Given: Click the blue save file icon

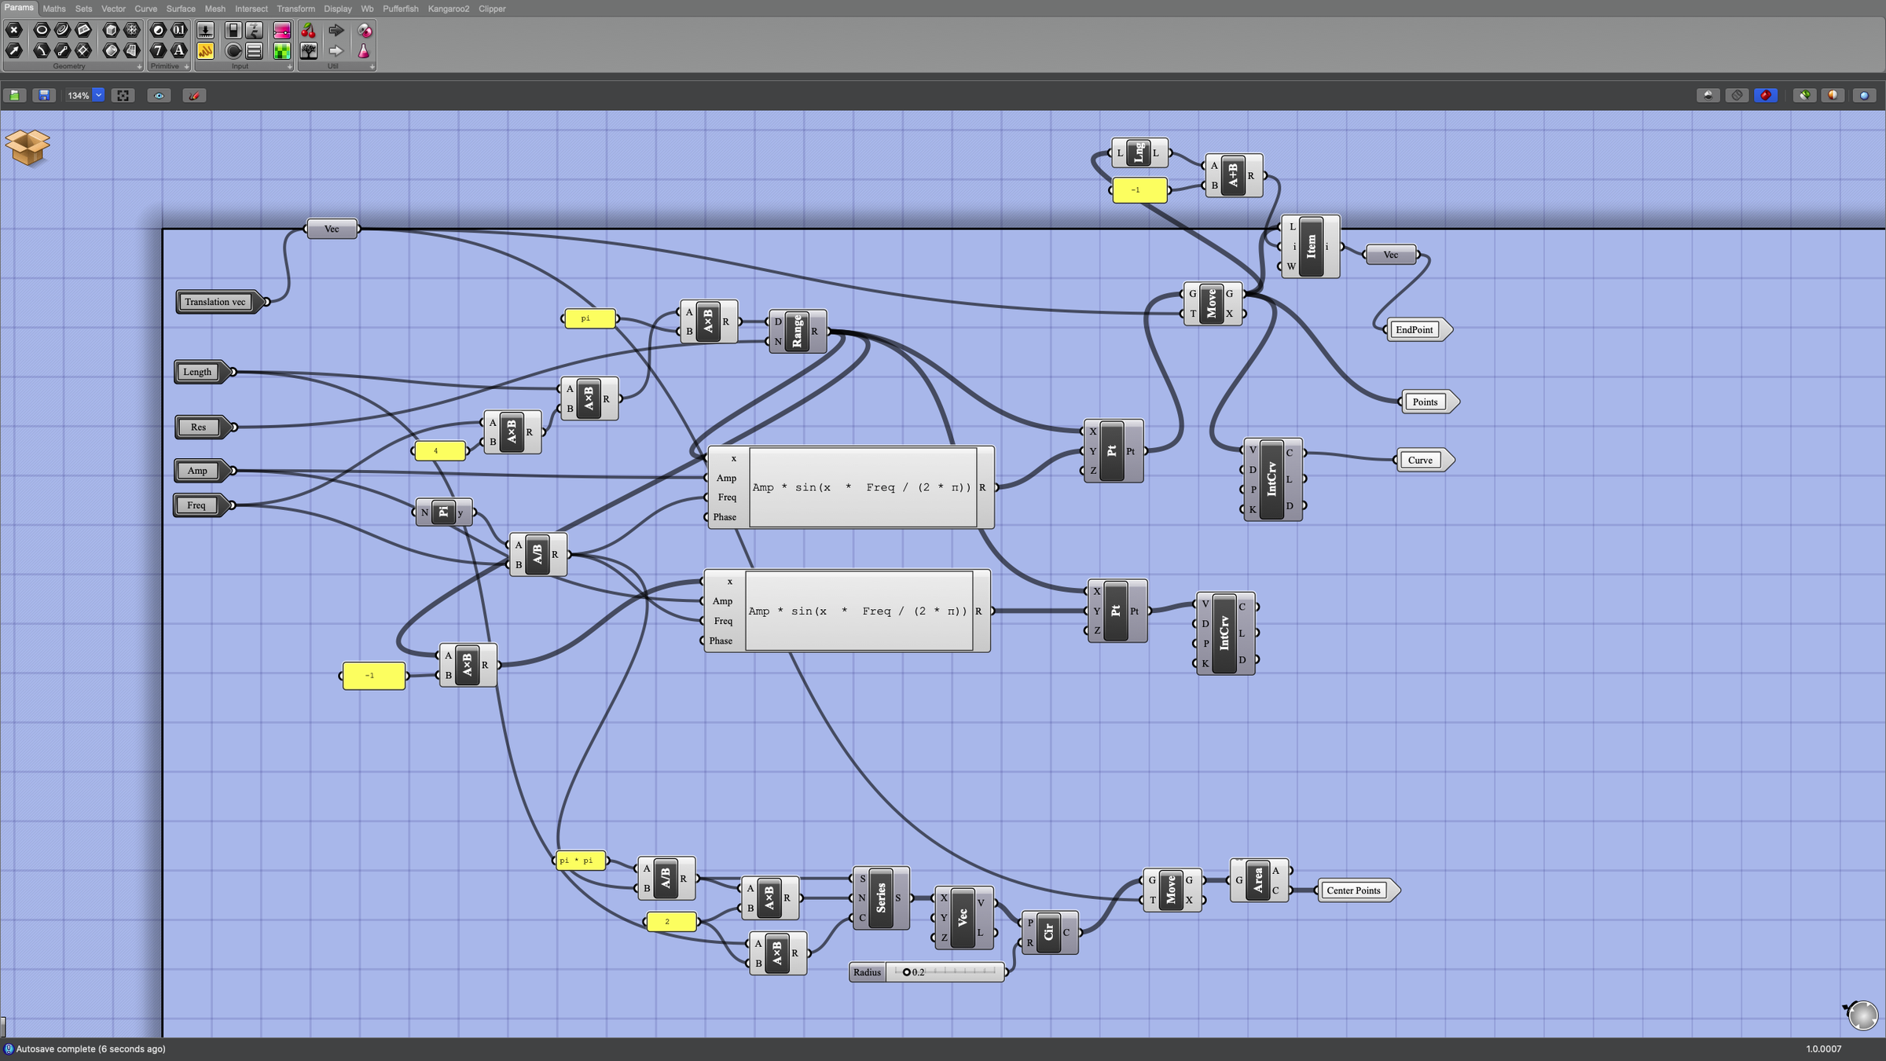Looking at the screenshot, I should coord(45,95).
